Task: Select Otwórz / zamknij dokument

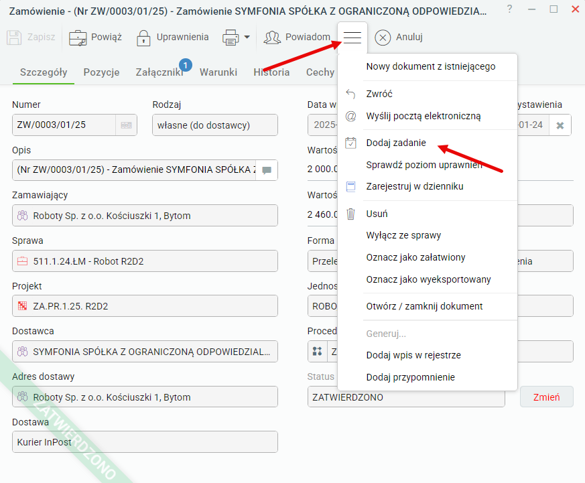Action: tap(428, 306)
